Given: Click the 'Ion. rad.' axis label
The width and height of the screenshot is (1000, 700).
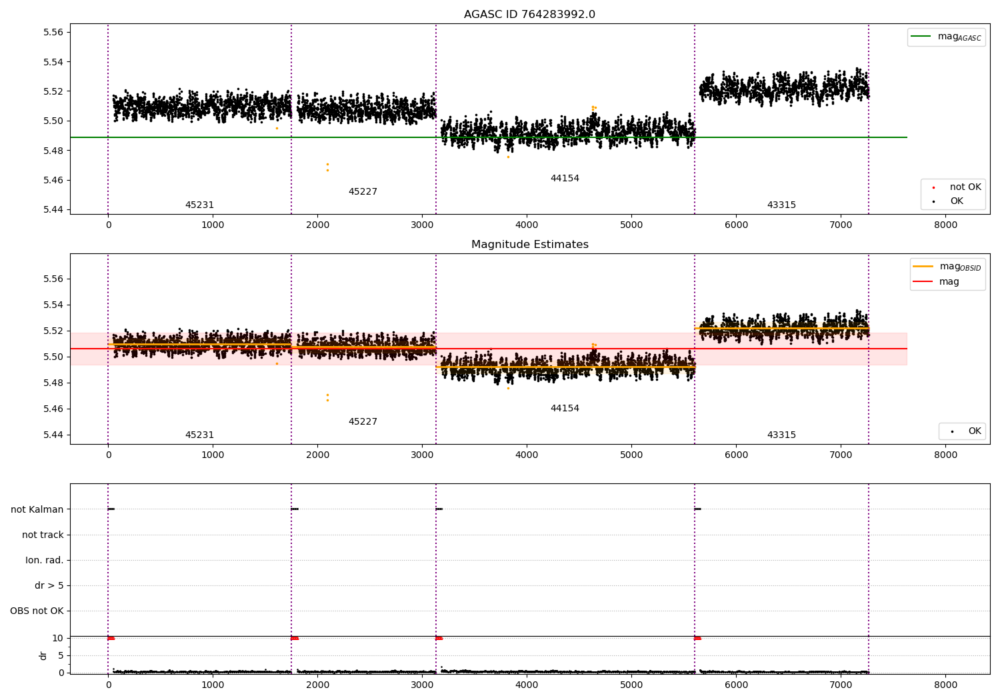Looking at the screenshot, I should click(x=45, y=560).
